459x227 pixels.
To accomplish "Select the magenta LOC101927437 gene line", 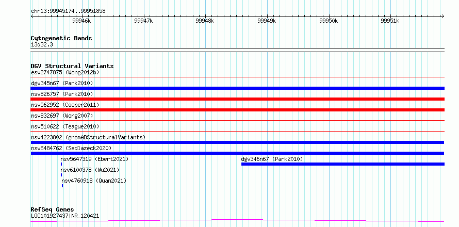I will click(237, 221).
